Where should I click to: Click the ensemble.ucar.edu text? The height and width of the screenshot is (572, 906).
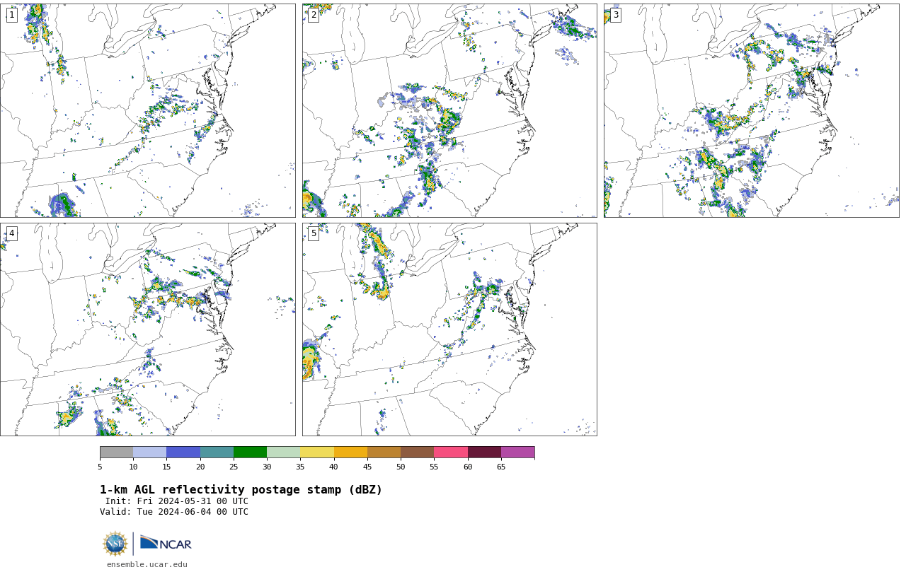click(147, 564)
